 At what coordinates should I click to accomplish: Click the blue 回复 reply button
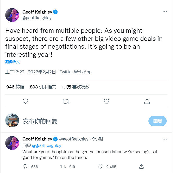[x=158, y=121]
